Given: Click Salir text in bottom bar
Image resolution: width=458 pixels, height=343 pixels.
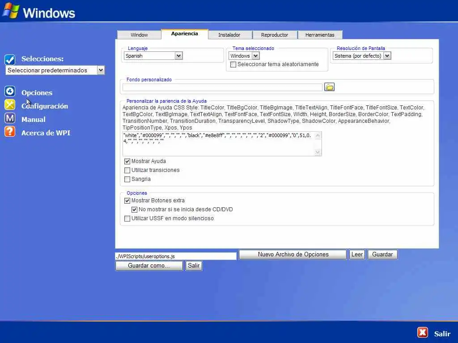Looking at the screenshot, I should [x=442, y=334].
